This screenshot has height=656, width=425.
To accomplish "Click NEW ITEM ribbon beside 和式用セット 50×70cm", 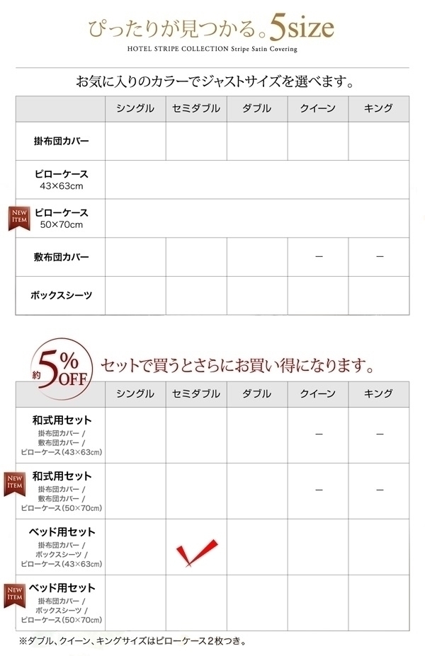I will (x=15, y=484).
